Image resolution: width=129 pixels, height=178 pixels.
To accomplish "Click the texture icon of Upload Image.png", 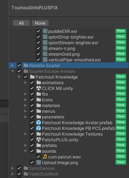I will click(x=39, y=162).
